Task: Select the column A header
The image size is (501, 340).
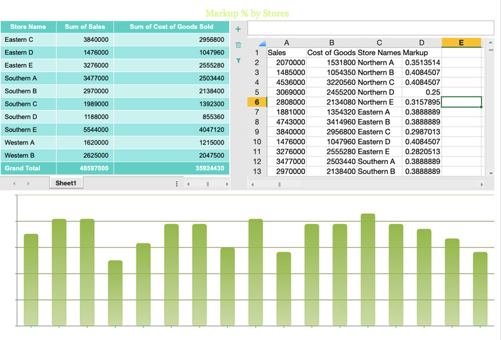Action: pyautogui.click(x=286, y=43)
